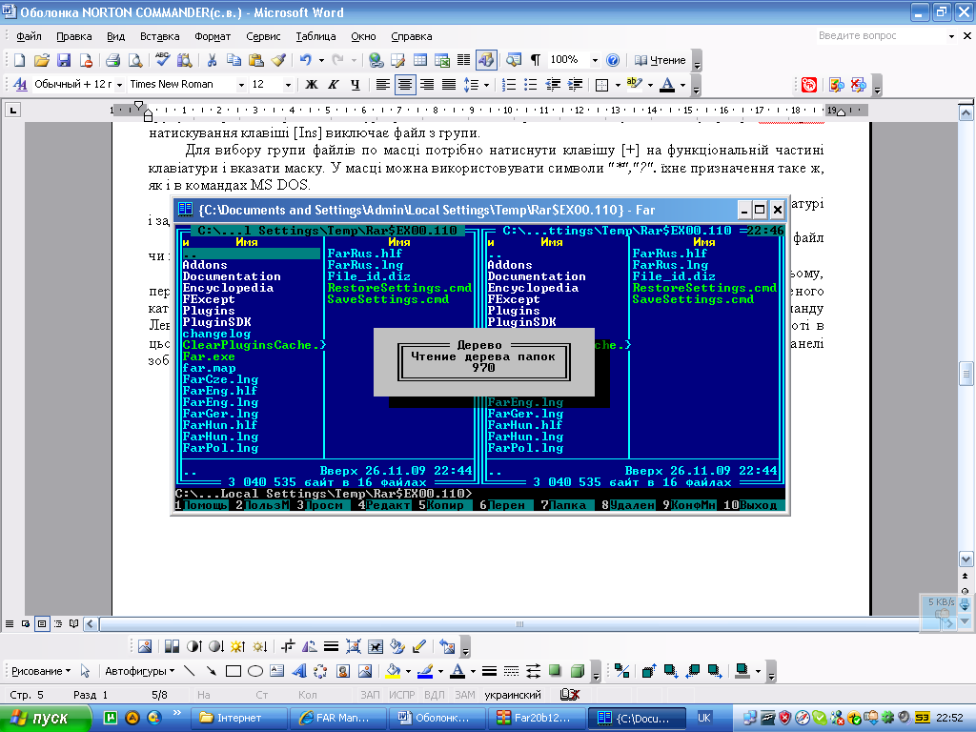Show or hide paragraph marks ¶
976x732 pixels.
[535, 60]
